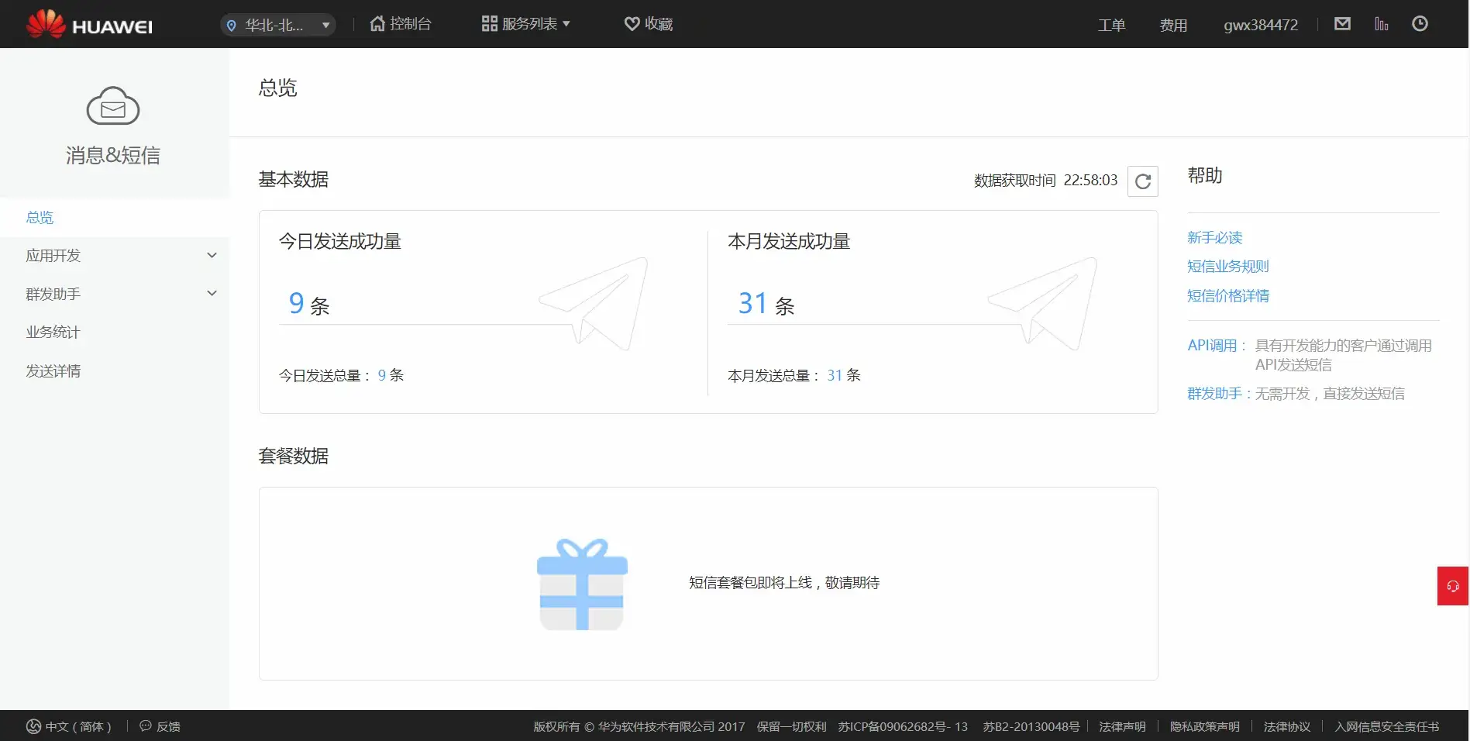
Task: Switch language via 中文（简体）
Action: pyautogui.click(x=70, y=726)
